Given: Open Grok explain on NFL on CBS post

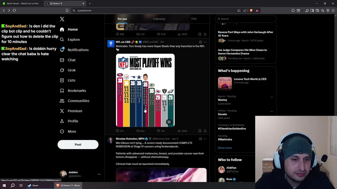Looking at the screenshot, I should (x=200, y=42).
